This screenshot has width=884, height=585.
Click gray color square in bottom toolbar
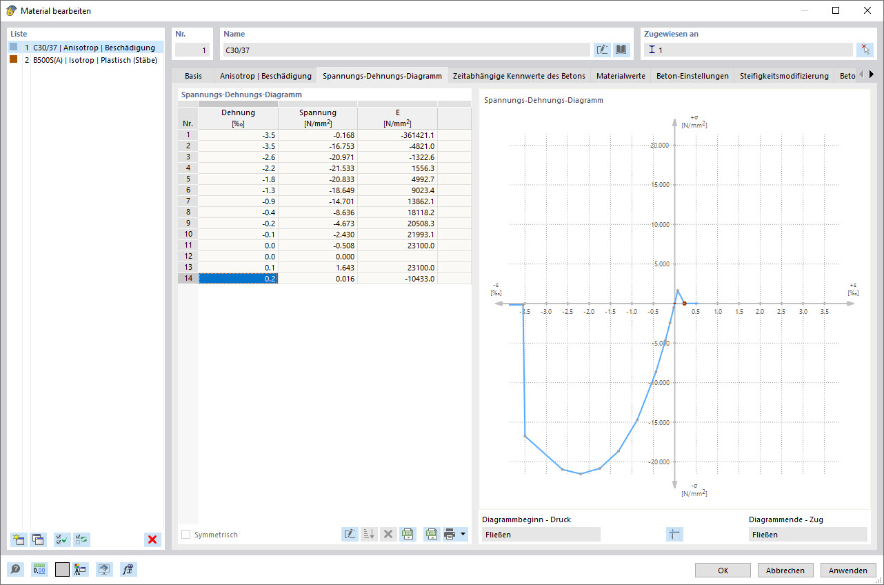coord(62,569)
